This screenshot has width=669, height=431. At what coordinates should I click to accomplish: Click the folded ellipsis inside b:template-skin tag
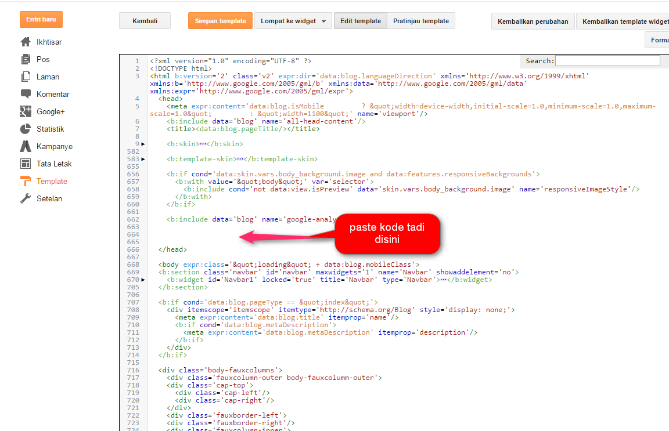tap(240, 159)
